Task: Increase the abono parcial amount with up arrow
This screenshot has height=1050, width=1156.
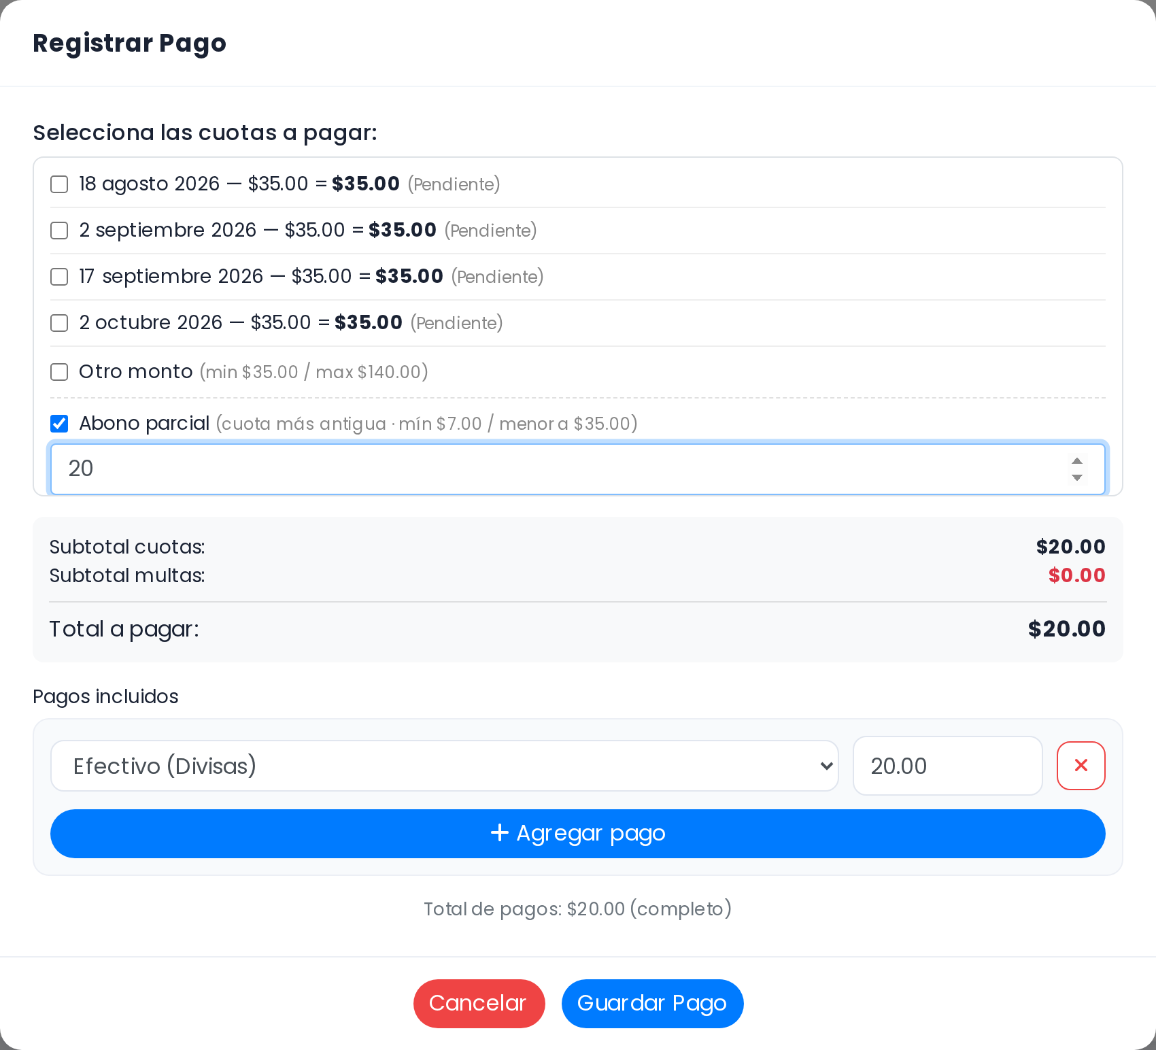Action: 1077,461
